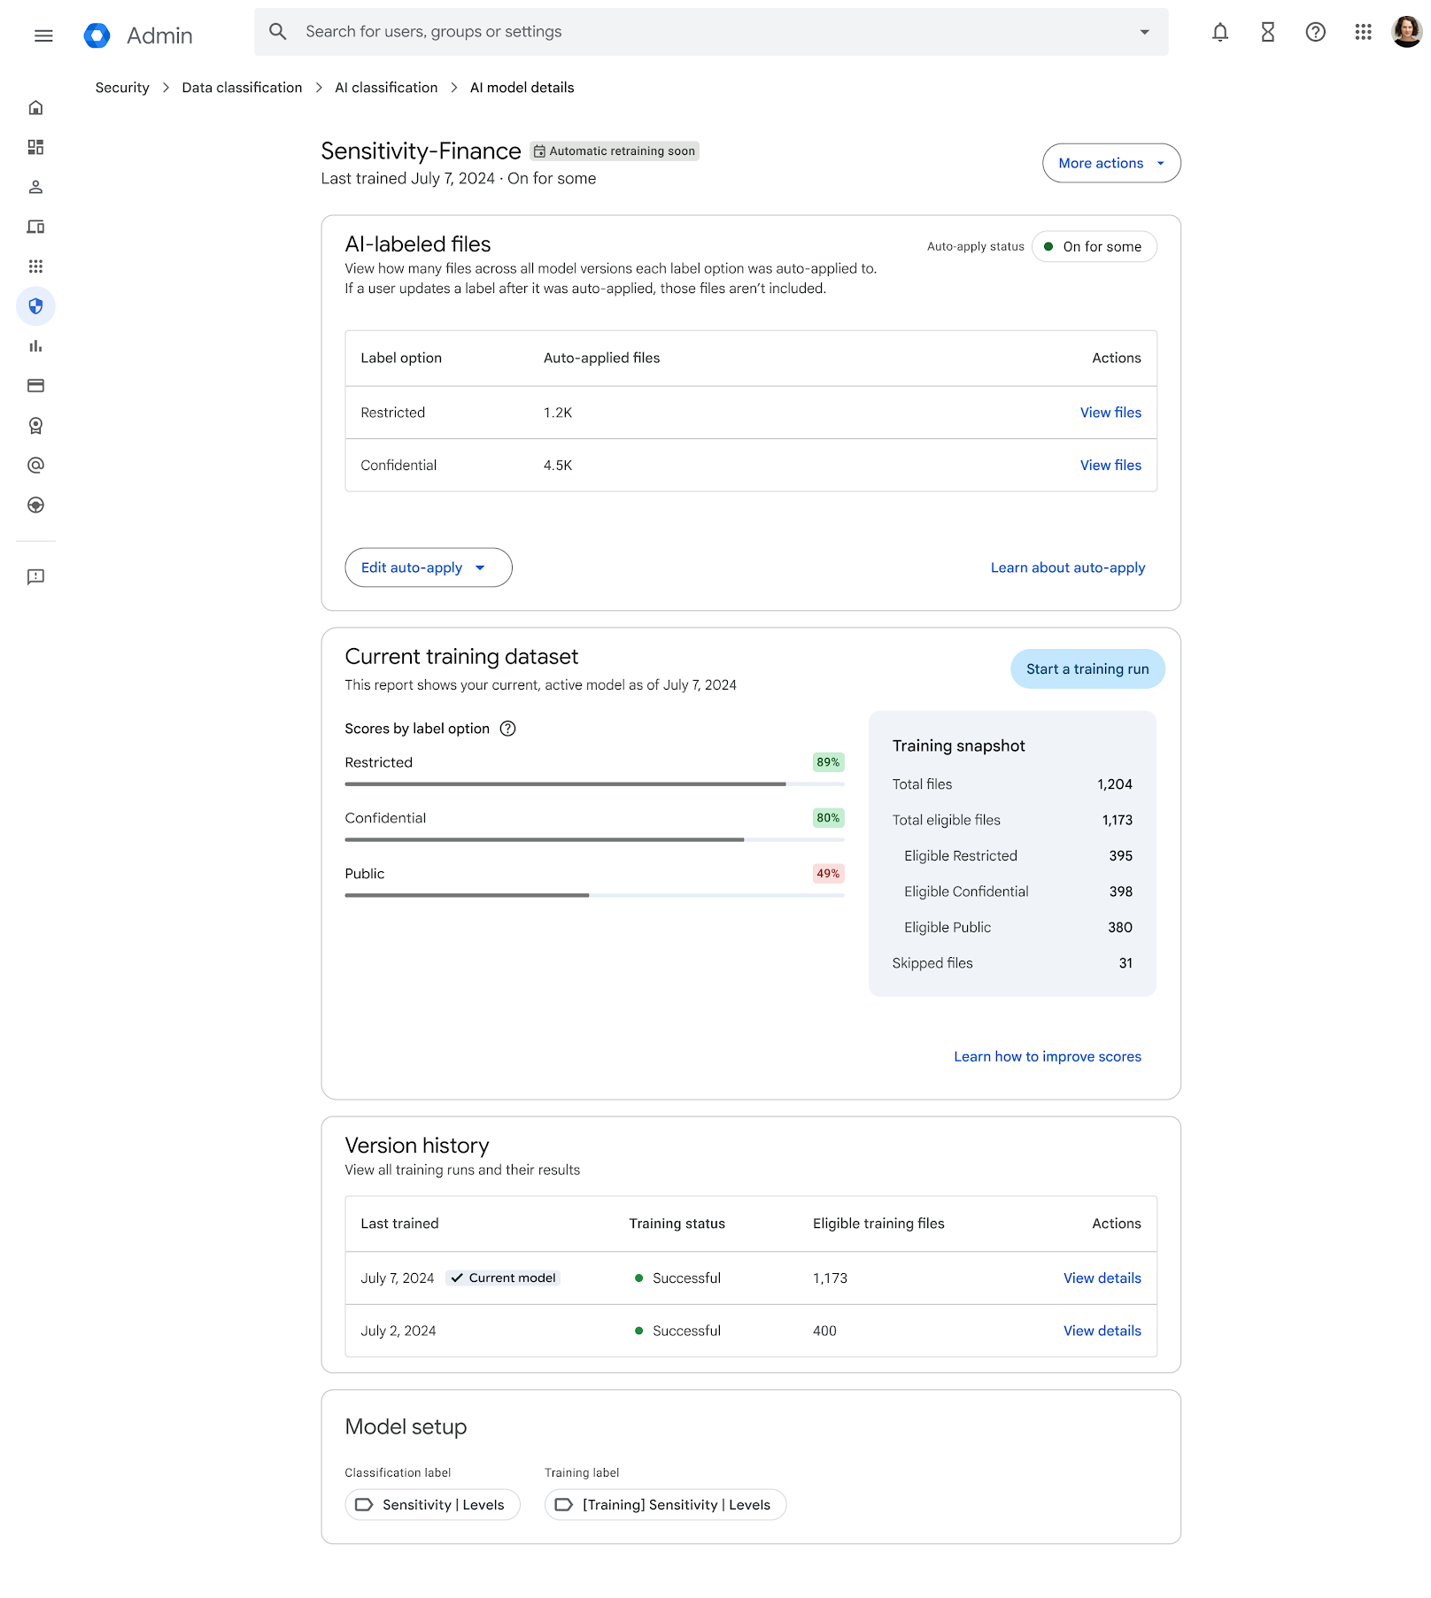Click AI model details breadcrumb

(x=522, y=88)
